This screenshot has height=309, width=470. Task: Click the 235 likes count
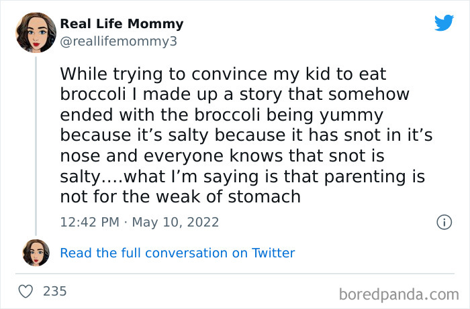[54, 292]
